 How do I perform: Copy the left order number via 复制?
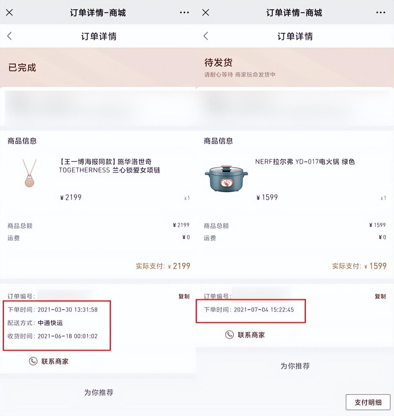[184, 296]
